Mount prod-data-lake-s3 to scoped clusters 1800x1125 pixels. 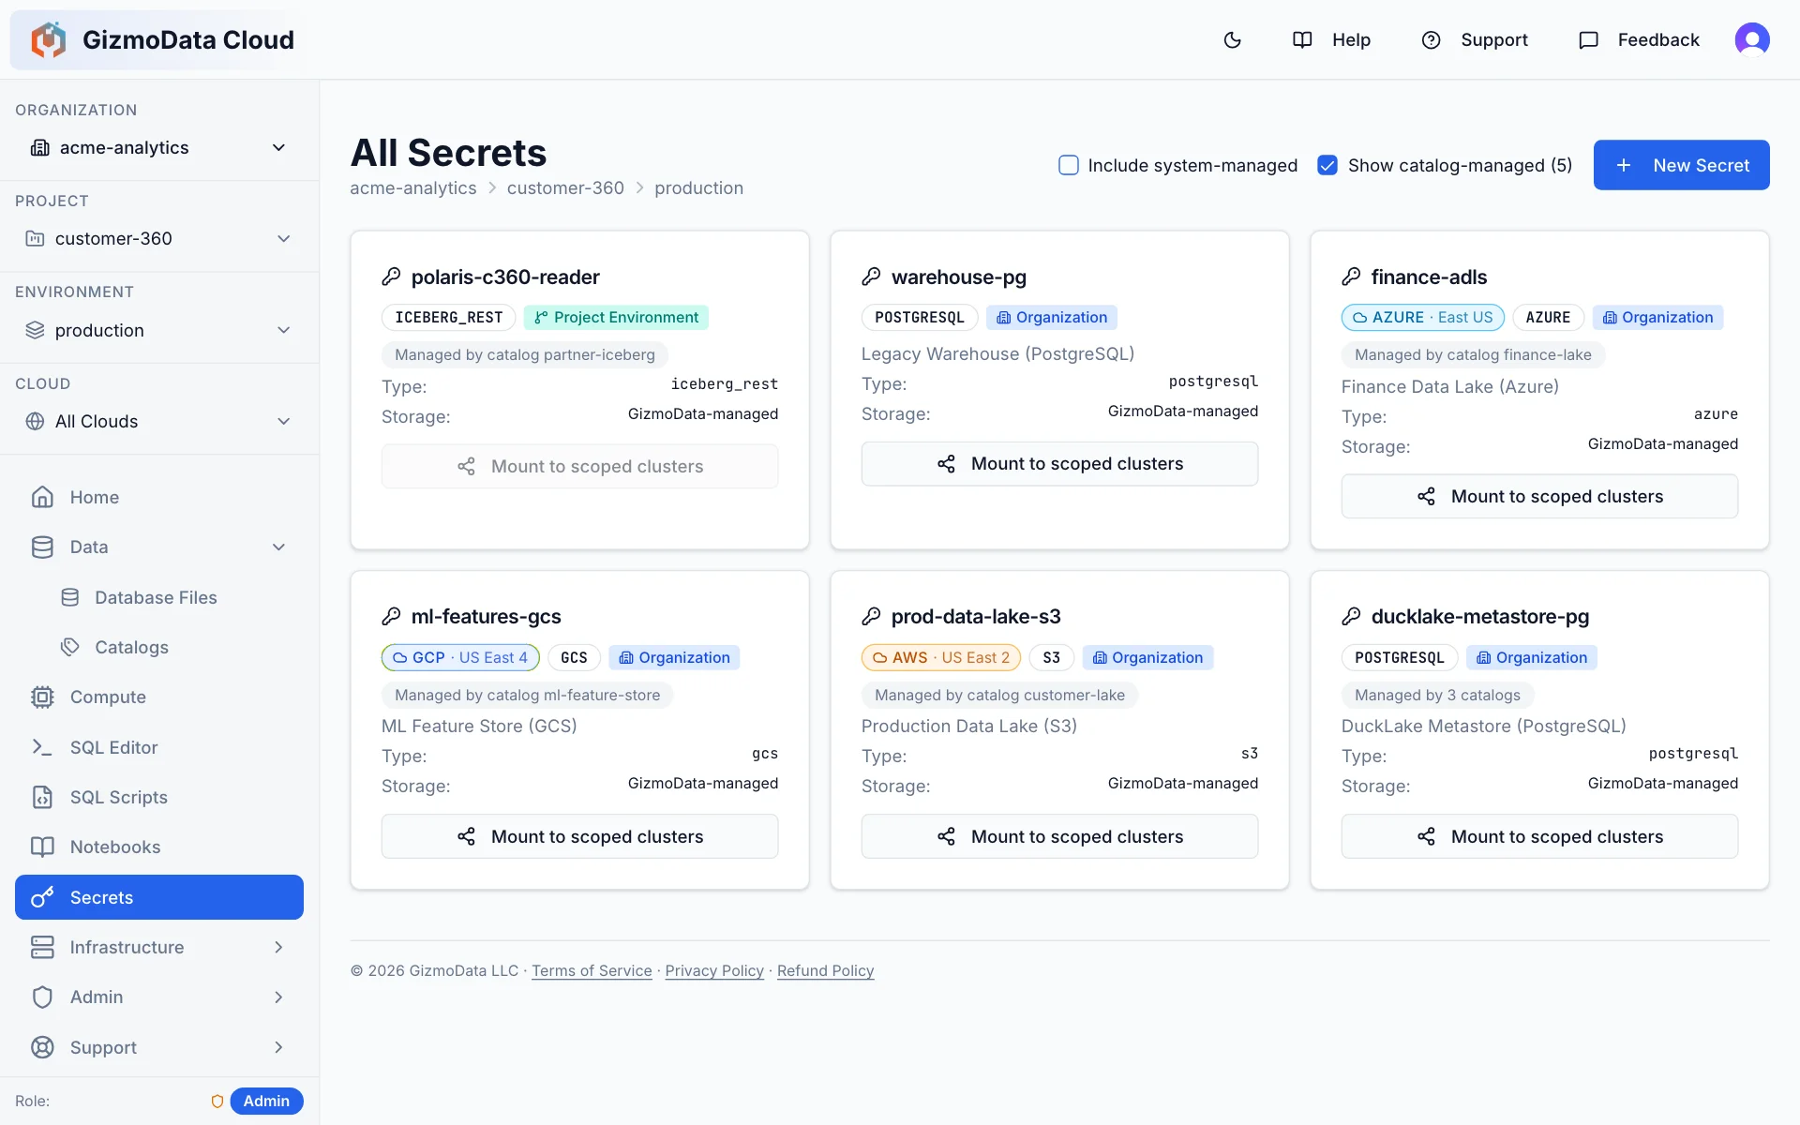coord(1059,836)
